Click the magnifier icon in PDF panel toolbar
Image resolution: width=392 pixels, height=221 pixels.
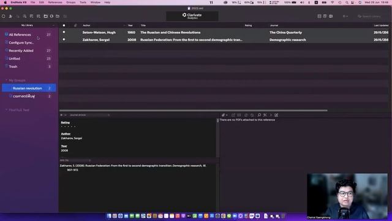259,115
